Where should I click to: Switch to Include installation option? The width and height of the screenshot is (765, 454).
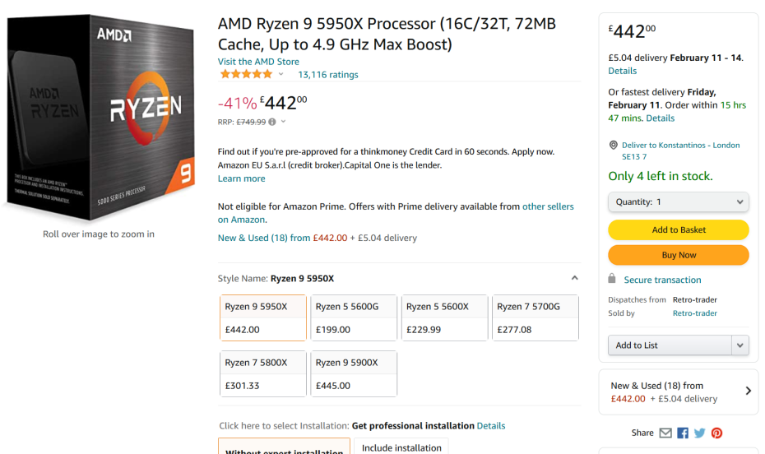(401, 447)
